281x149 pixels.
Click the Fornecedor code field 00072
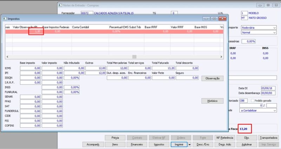click(87, 13)
